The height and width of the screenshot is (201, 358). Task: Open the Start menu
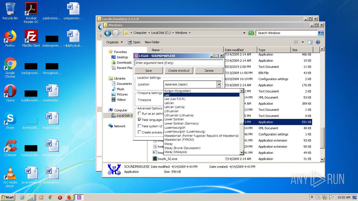click(x=8, y=197)
